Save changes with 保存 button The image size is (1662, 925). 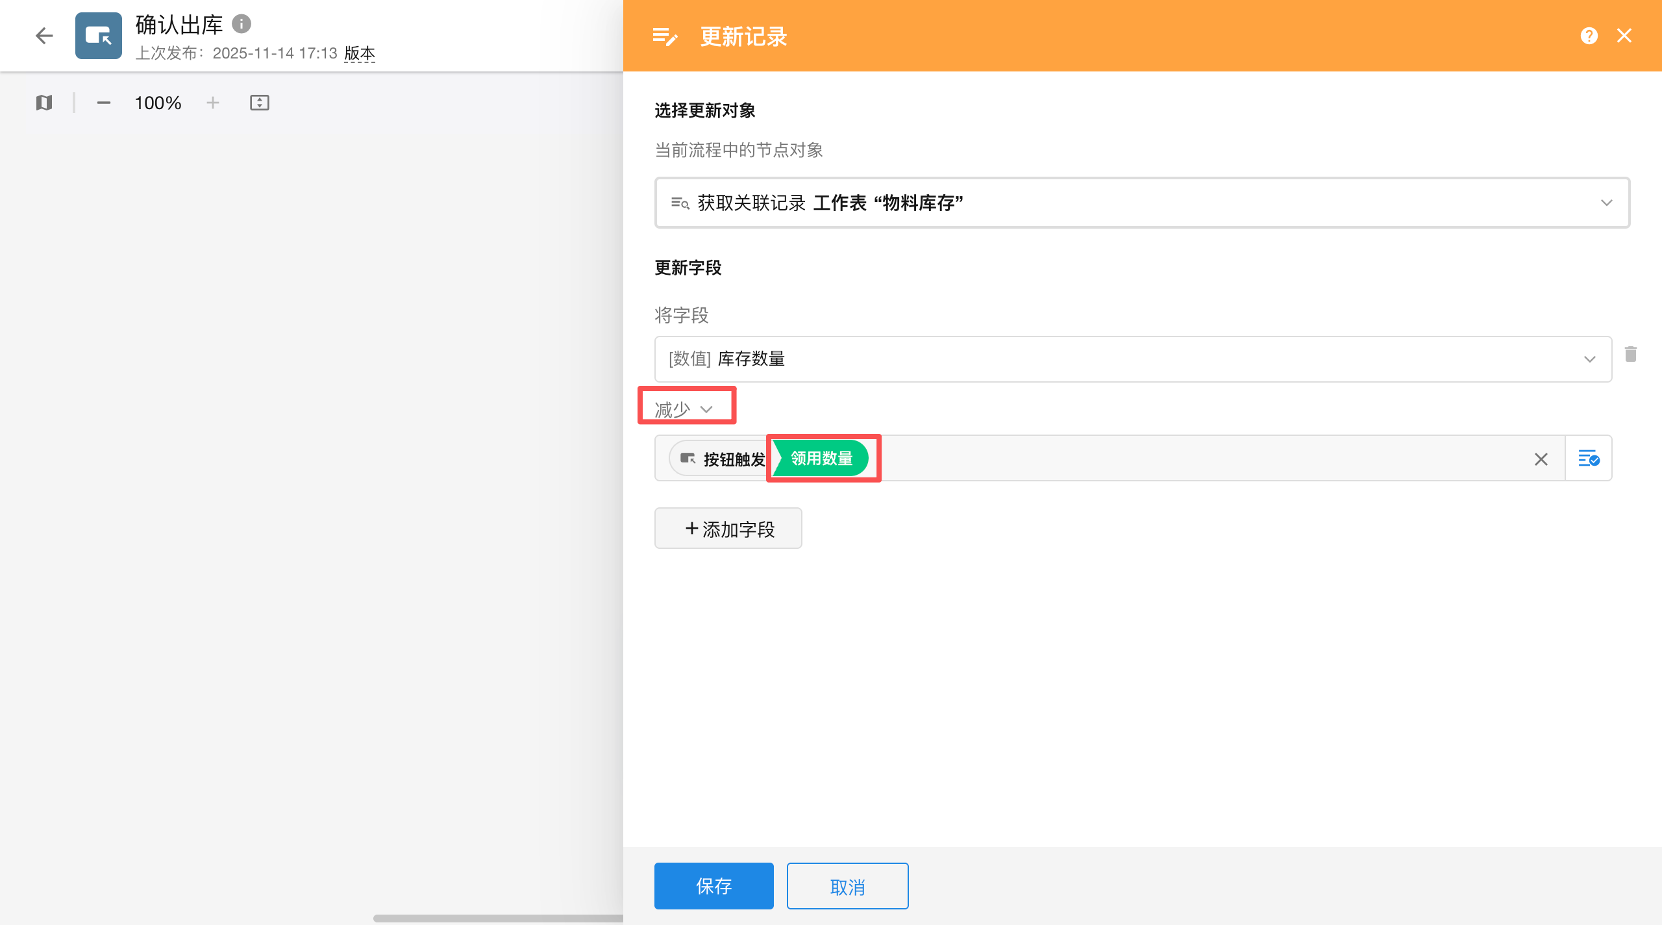(714, 886)
